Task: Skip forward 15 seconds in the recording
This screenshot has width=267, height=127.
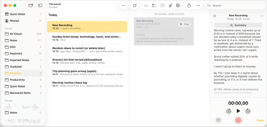Action: [x=248, y=111]
